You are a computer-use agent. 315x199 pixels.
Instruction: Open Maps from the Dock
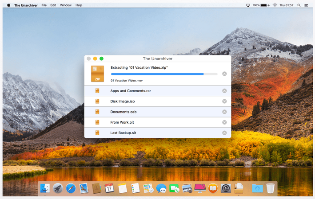(148, 188)
